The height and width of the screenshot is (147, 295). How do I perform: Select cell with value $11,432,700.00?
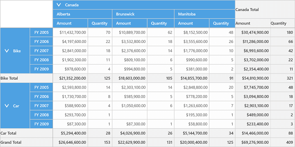pos(70,32)
